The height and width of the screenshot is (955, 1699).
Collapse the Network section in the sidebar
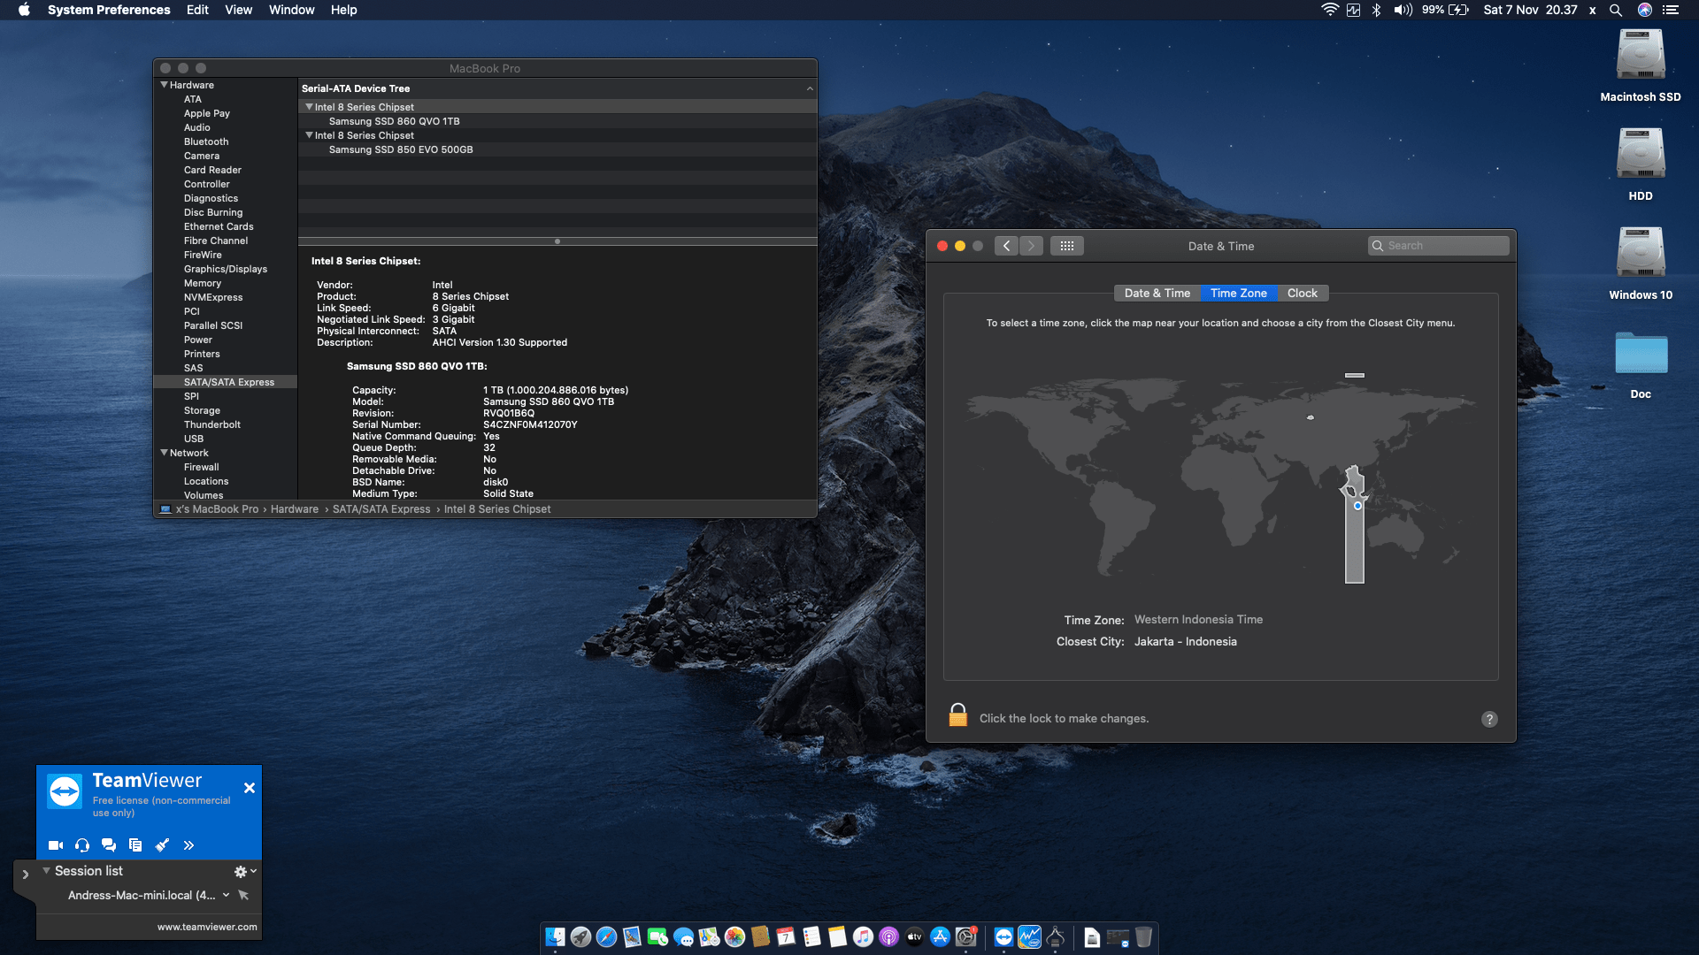pos(164,453)
